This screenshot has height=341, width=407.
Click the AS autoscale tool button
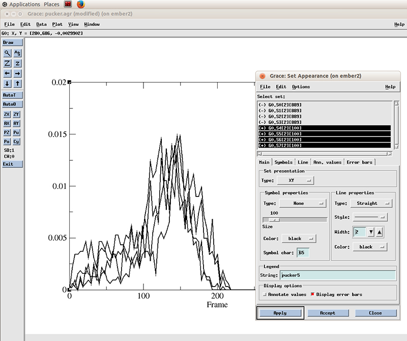tap(17, 53)
